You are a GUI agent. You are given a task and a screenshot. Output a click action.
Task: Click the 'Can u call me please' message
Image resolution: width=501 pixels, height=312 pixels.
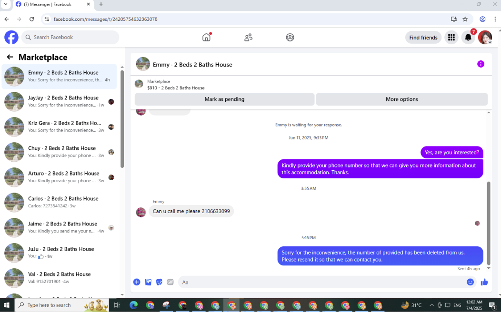click(191, 211)
